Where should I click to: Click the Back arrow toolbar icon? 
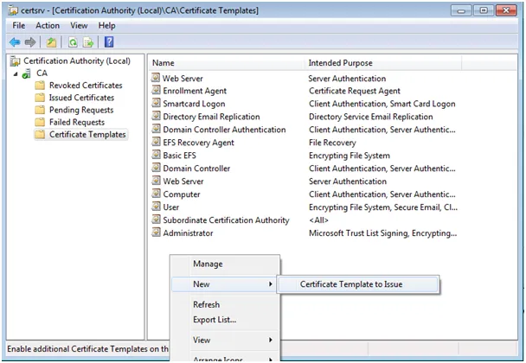[x=15, y=42]
